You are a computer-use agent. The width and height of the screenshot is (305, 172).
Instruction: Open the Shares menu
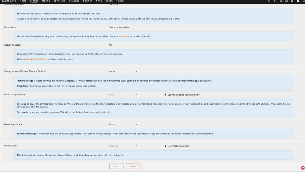[34, 1]
